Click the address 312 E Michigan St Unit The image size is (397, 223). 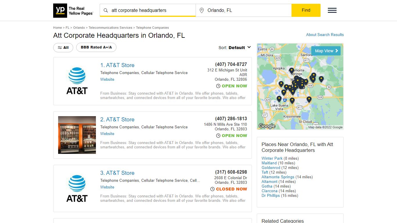[x=227, y=70]
